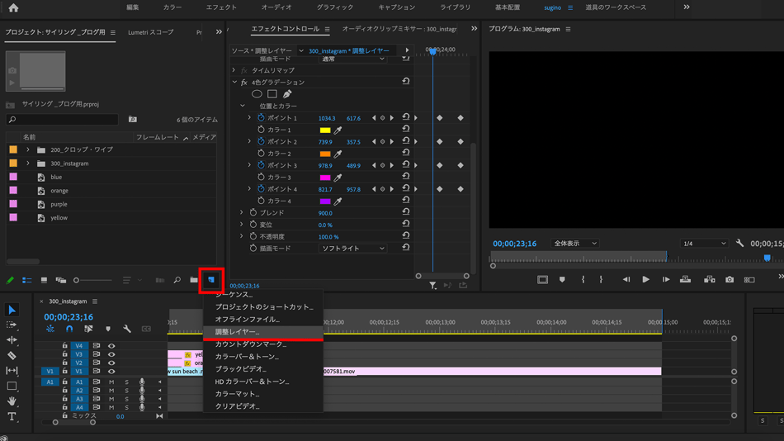784x441 pixels.
Task: Choose Adjustment Layer from the new item menu
Action: point(237,332)
